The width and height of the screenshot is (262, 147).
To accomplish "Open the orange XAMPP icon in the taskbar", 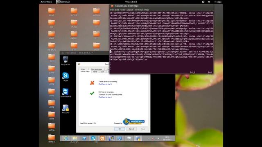I will click(x=102, y=138).
